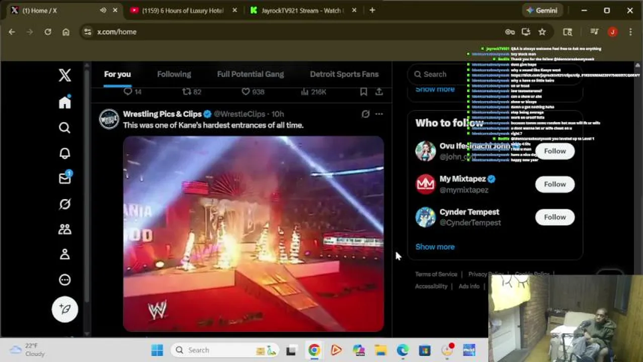Switch to Full Potential Gang tab
643x362 pixels.
(251, 74)
